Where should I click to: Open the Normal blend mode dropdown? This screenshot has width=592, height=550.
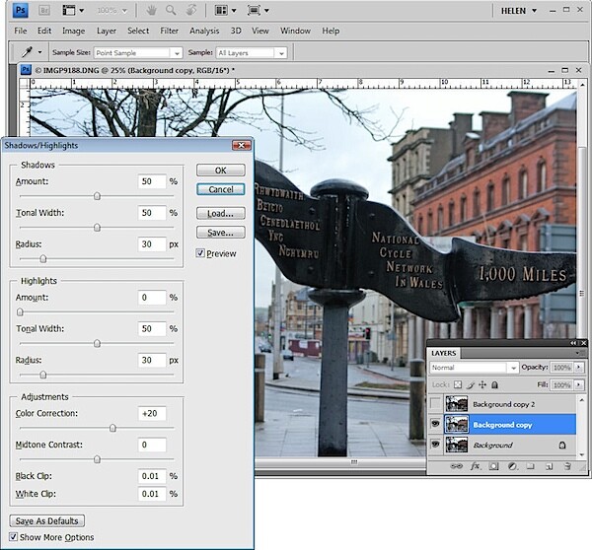(513, 368)
